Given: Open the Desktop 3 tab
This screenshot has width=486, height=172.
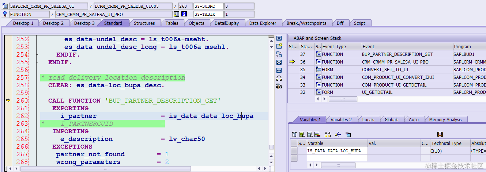Looking at the screenshot, I should tap(84, 23).
